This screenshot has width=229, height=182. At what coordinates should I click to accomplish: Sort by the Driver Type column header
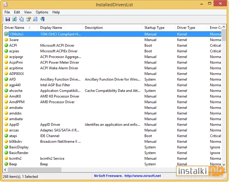tap(191, 28)
